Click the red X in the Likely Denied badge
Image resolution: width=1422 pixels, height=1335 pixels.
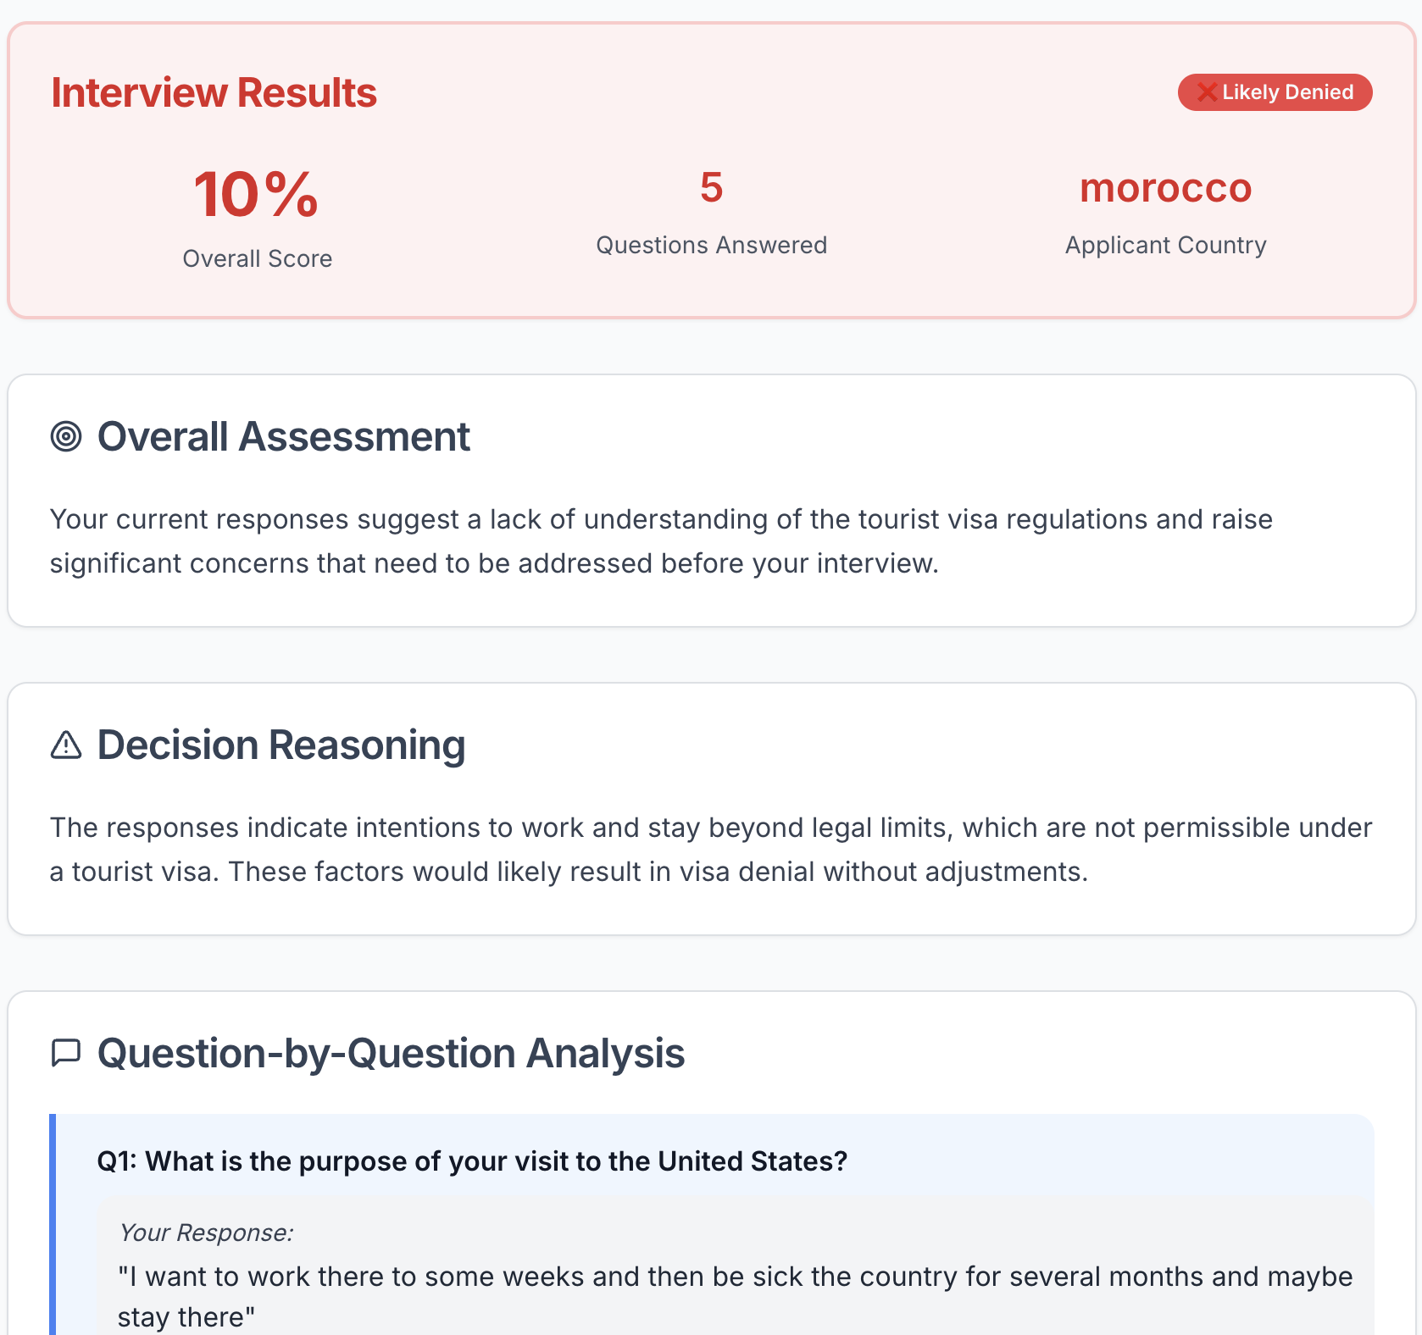pos(1207,92)
